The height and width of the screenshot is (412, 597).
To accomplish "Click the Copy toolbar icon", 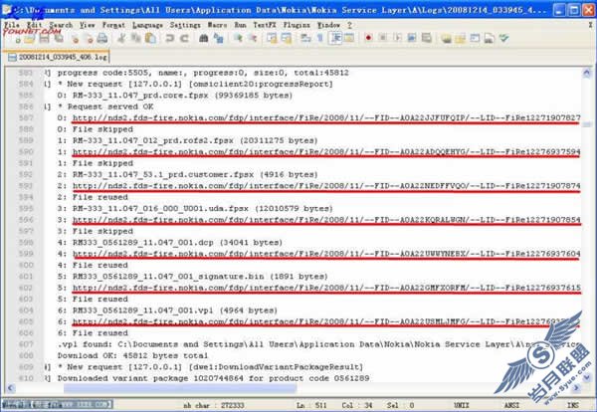I will tap(136, 39).
